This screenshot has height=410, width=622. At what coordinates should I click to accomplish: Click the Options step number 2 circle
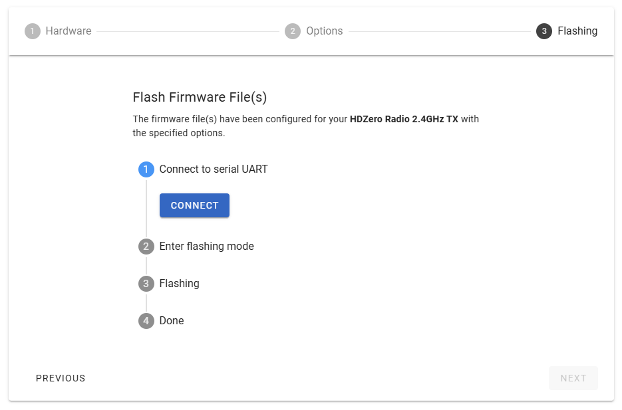293,31
